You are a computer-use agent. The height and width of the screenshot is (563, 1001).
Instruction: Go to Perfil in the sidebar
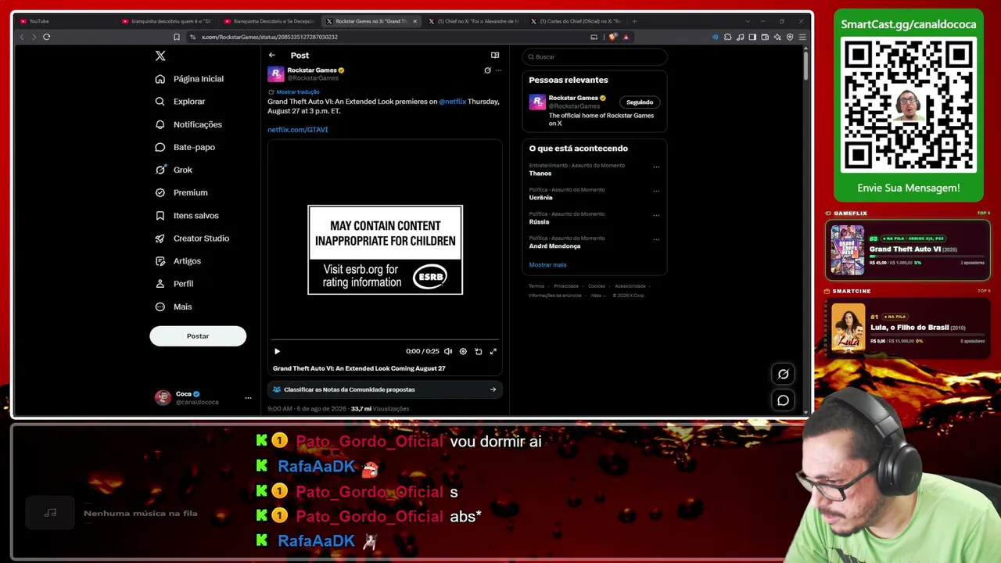174,284
